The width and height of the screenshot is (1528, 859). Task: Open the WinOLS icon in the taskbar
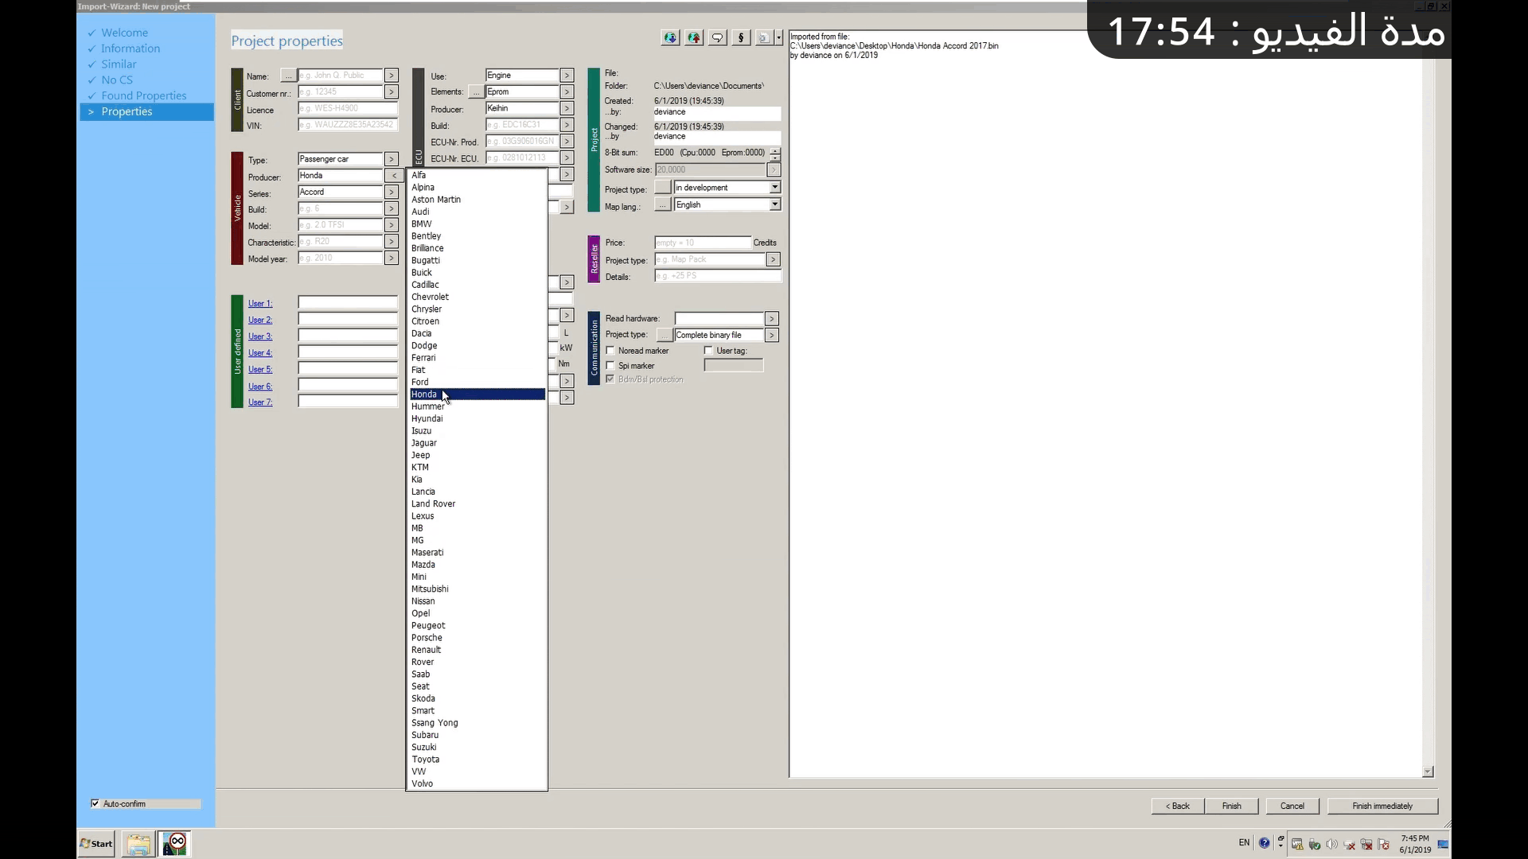(x=175, y=843)
